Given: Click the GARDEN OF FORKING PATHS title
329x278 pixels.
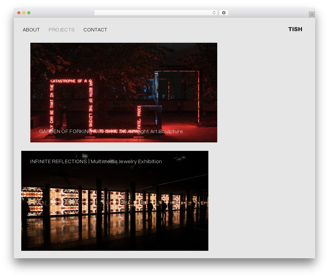Looking at the screenshot, I should click(x=111, y=131).
